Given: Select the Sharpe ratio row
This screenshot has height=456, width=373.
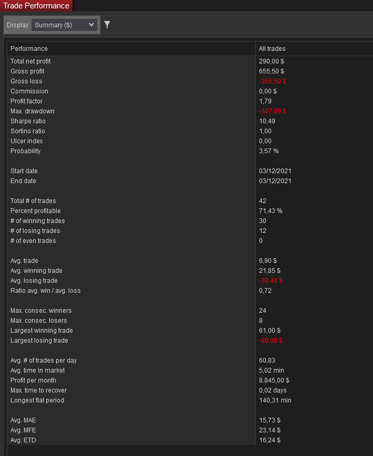Looking at the screenshot, I should 190,121.
